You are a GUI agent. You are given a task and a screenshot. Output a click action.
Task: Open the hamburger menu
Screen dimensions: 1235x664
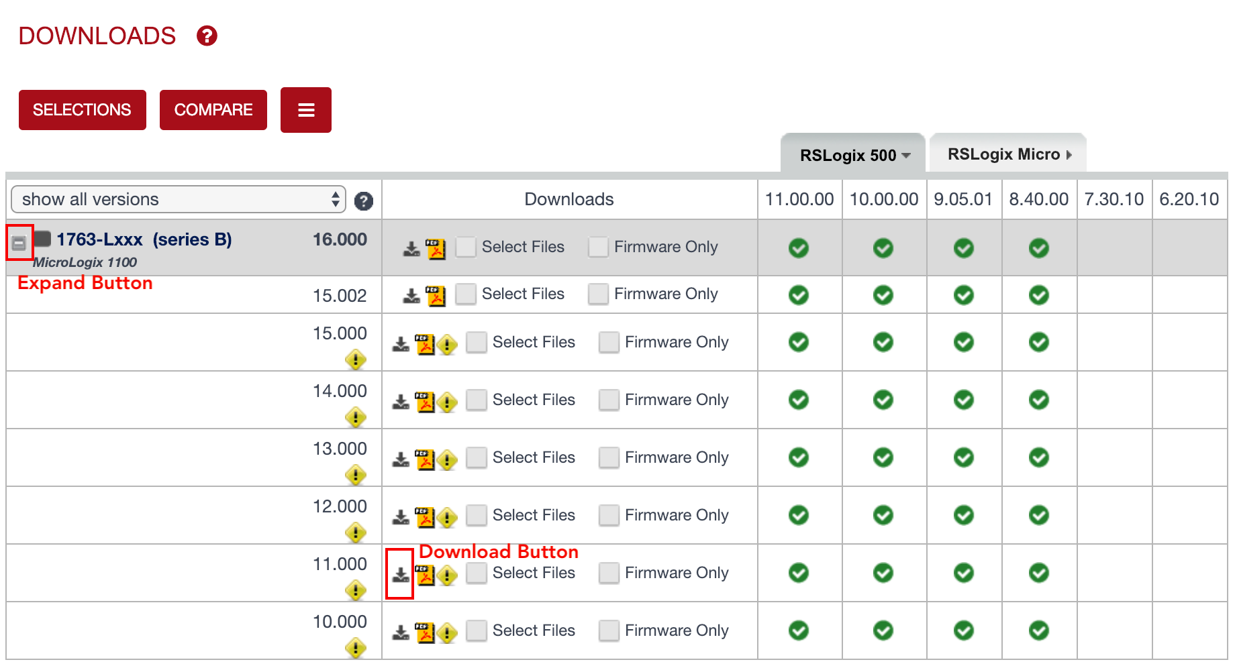pos(306,109)
